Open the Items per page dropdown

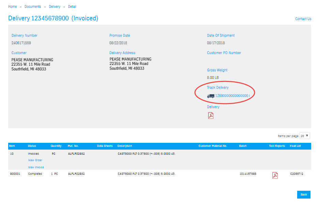click(x=304, y=136)
